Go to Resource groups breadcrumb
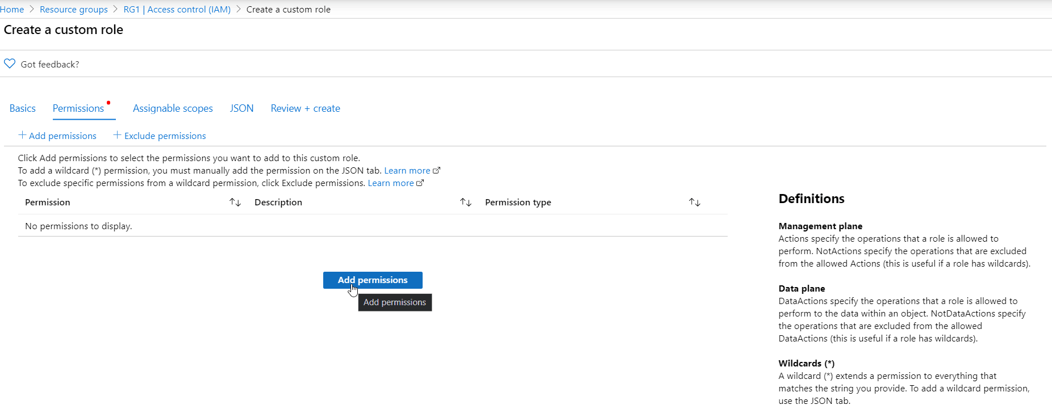This screenshot has width=1052, height=409. pyautogui.click(x=74, y=10)
